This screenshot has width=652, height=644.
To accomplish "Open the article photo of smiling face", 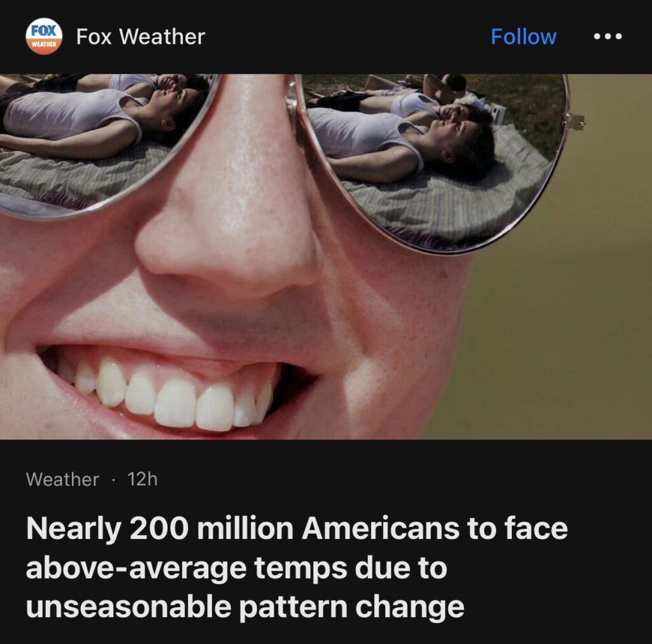I will (x=326, y=256).
